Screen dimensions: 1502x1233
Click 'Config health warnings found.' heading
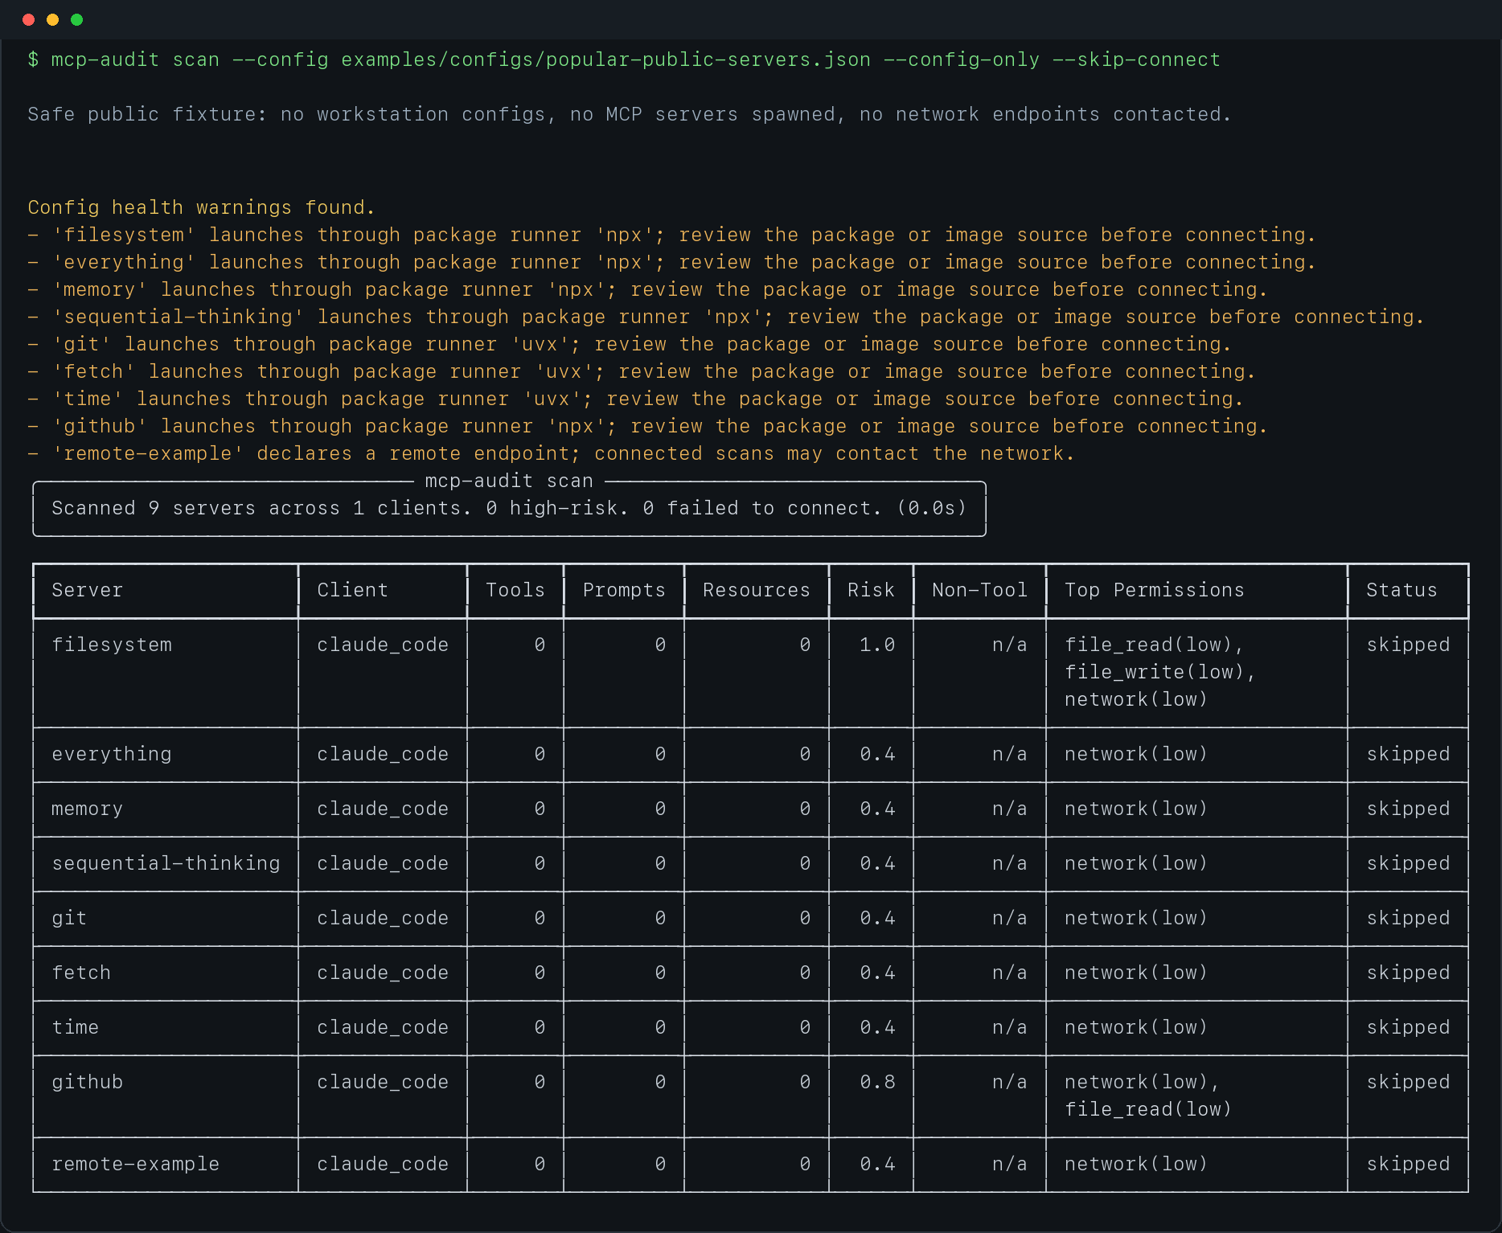point(201,207)
